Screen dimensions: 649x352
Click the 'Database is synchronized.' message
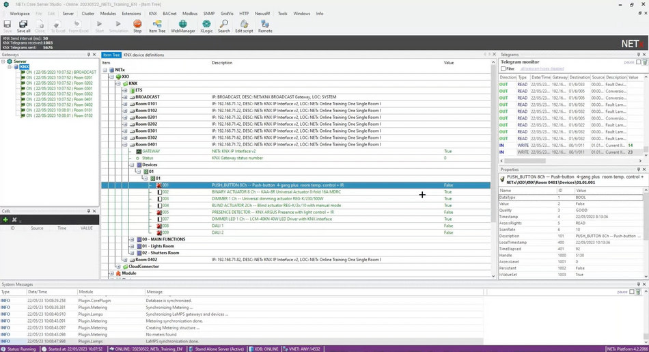point(169,301)
